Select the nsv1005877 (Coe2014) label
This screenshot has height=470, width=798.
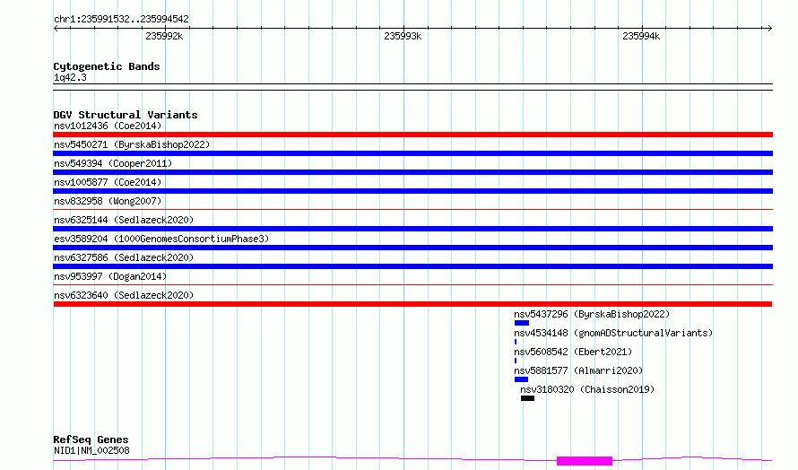(x=108, y=182)
